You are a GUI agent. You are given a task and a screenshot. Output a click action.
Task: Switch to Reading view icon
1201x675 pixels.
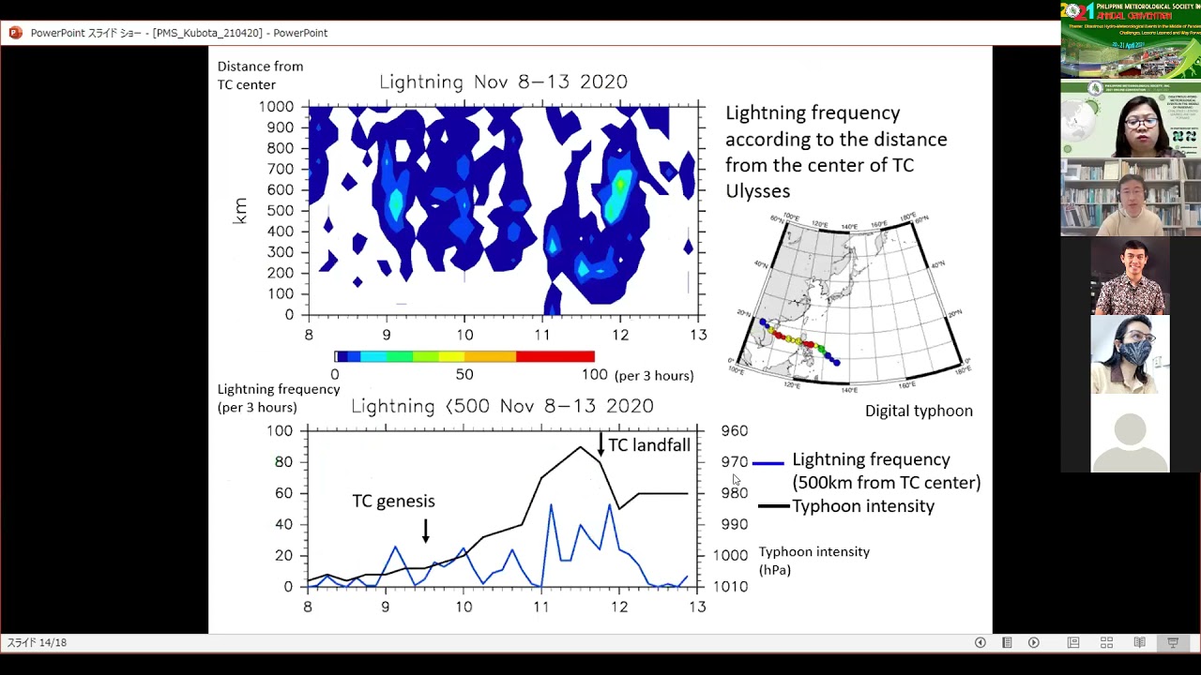click(x=1139, y=642)
